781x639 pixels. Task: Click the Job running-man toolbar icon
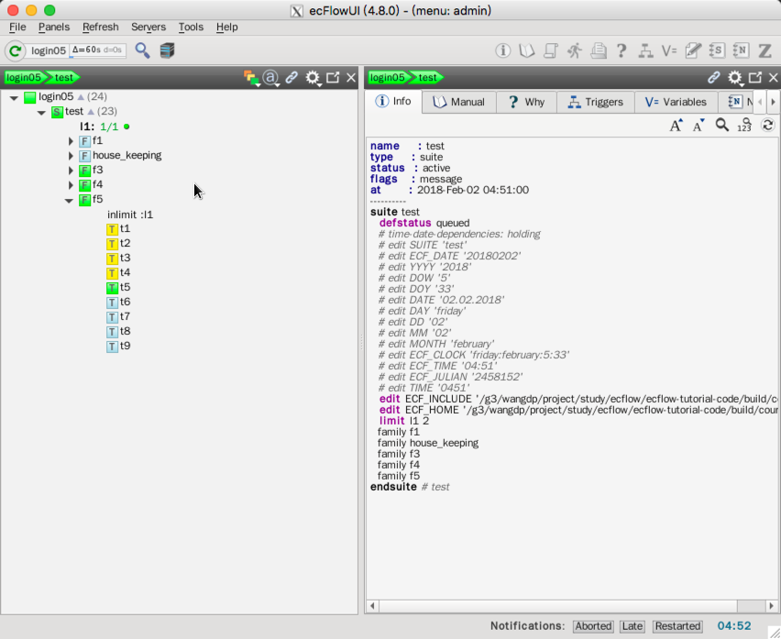(575, 50)
